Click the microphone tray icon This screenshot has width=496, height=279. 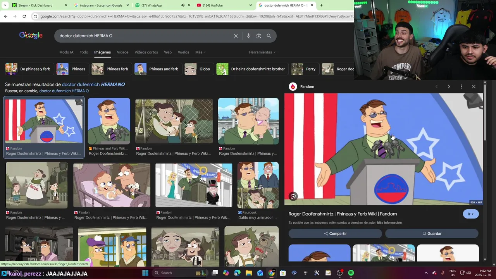click(443, 273)
